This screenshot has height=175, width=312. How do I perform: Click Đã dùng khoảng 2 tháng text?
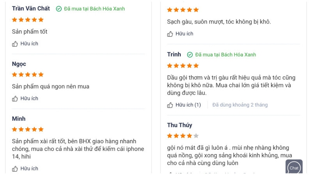pos(240,105)
